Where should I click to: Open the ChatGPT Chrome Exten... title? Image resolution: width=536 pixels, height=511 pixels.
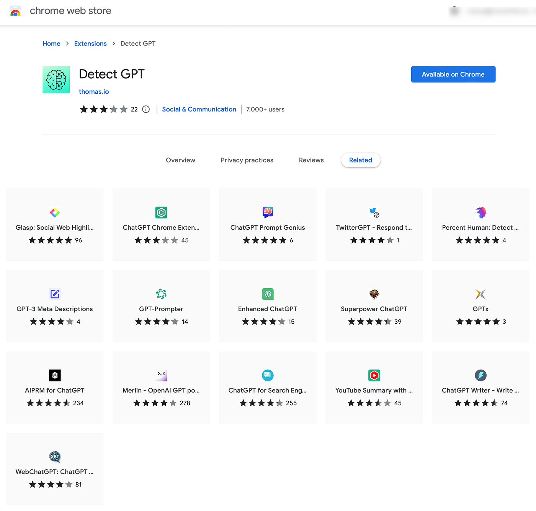pos(161,227)
